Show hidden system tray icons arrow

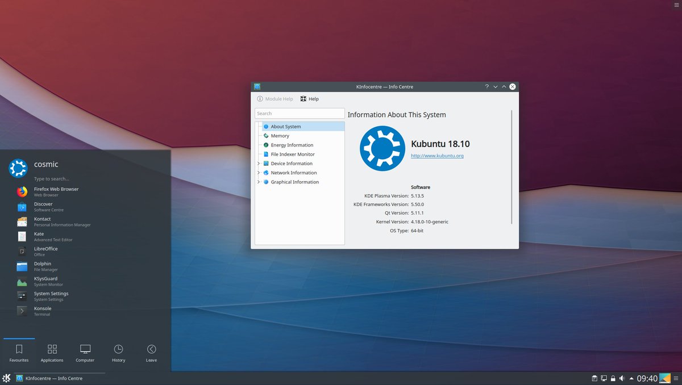click(x=631, y=378)
